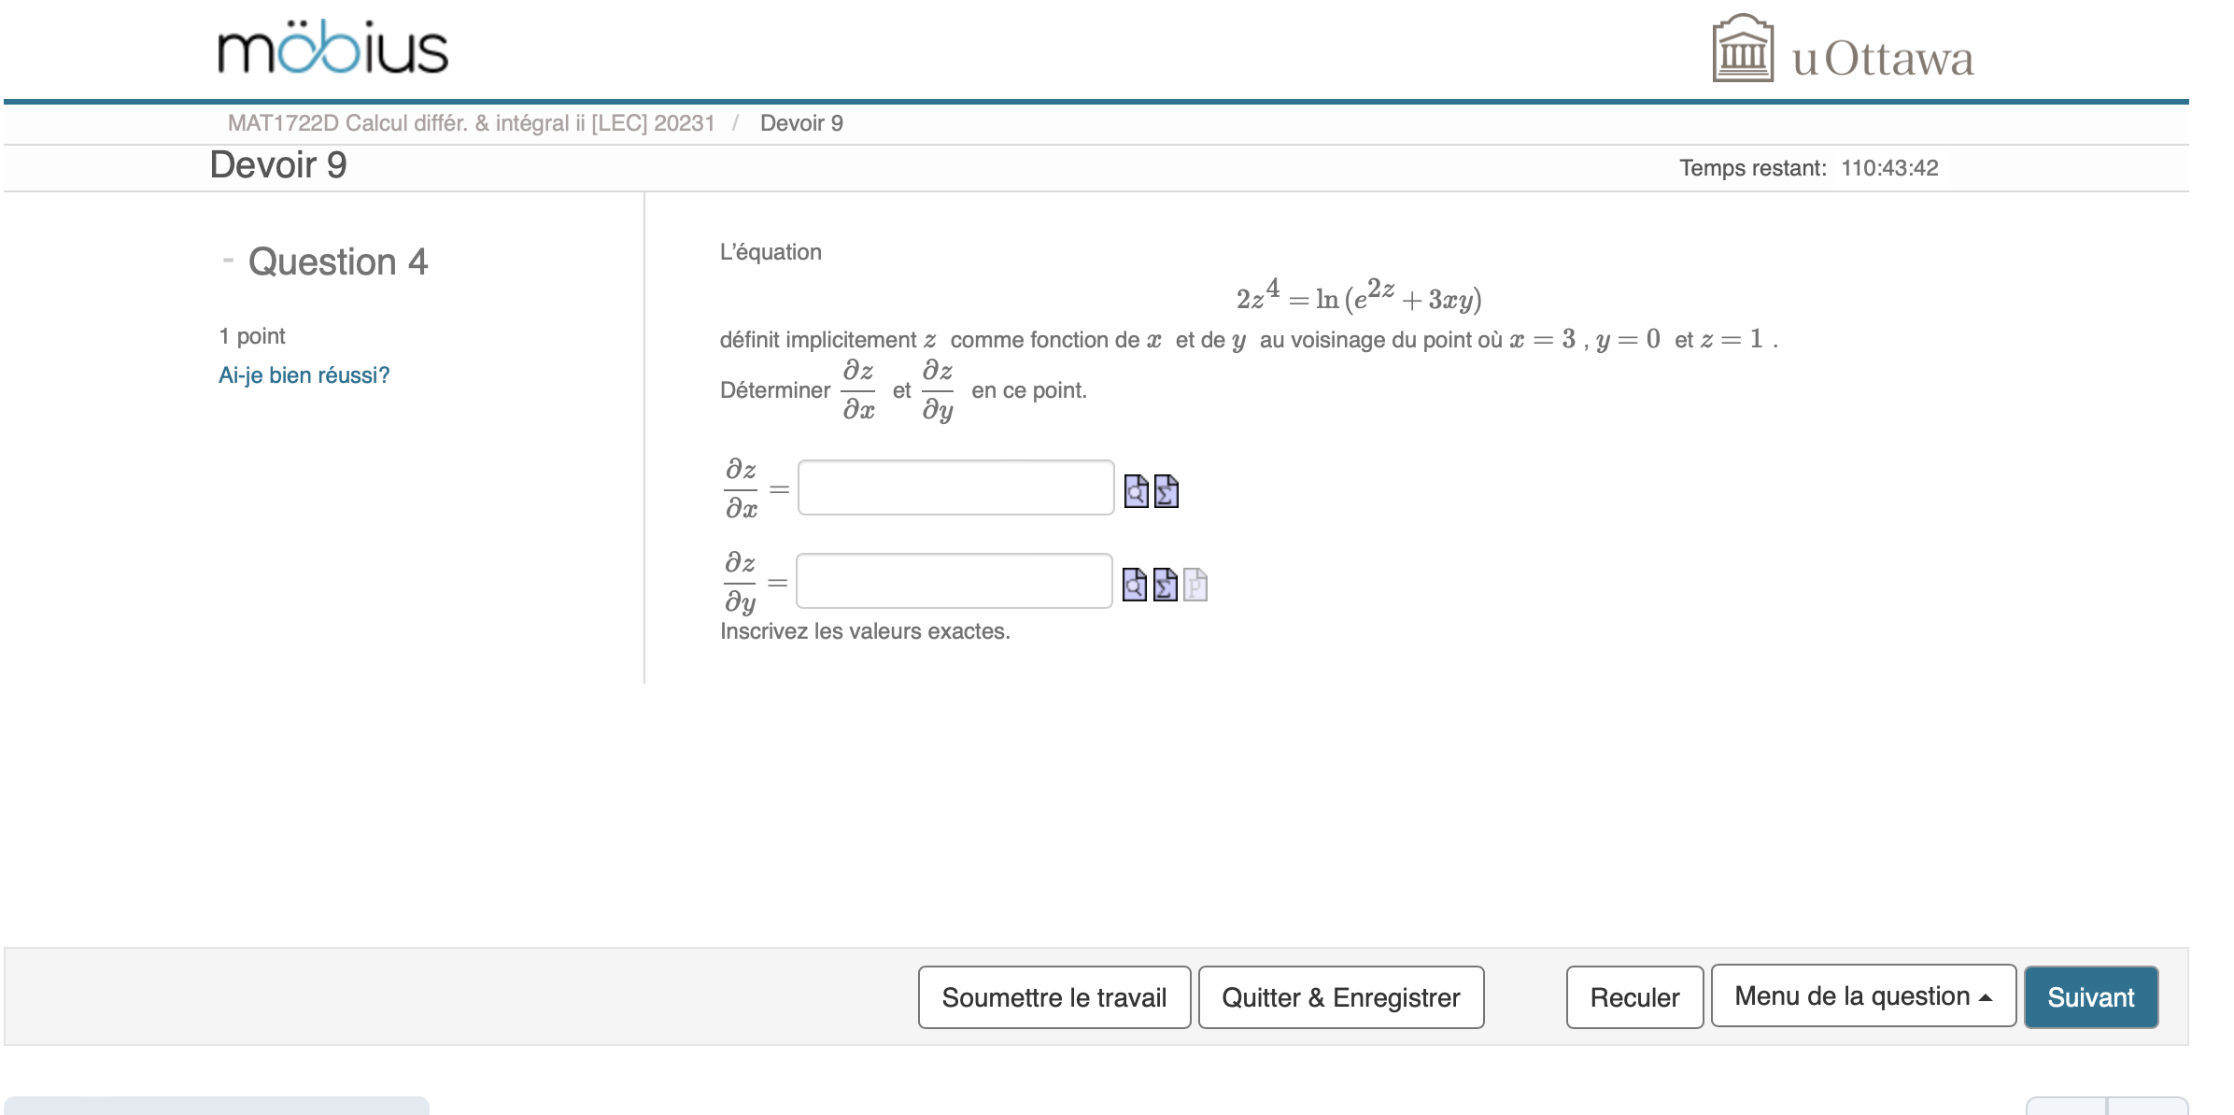The width and height of the screenshot is (2234, 1115).
Task: Click the ∂z/∂y answer input field
Action: tap(953, 581)
